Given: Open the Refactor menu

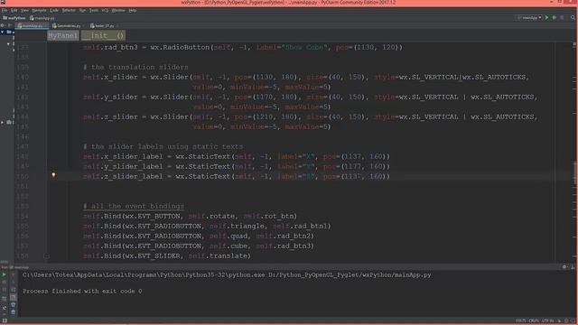Looking at the screenshot, I should (69, 10).
